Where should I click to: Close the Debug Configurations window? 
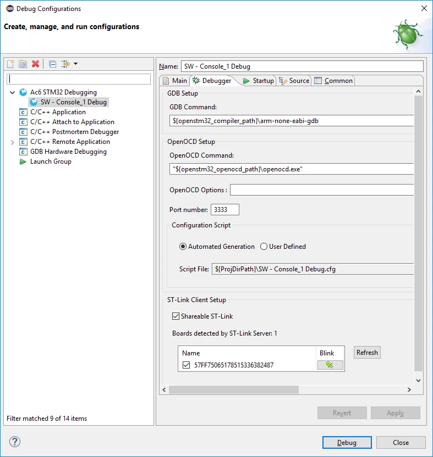point(424,8)
